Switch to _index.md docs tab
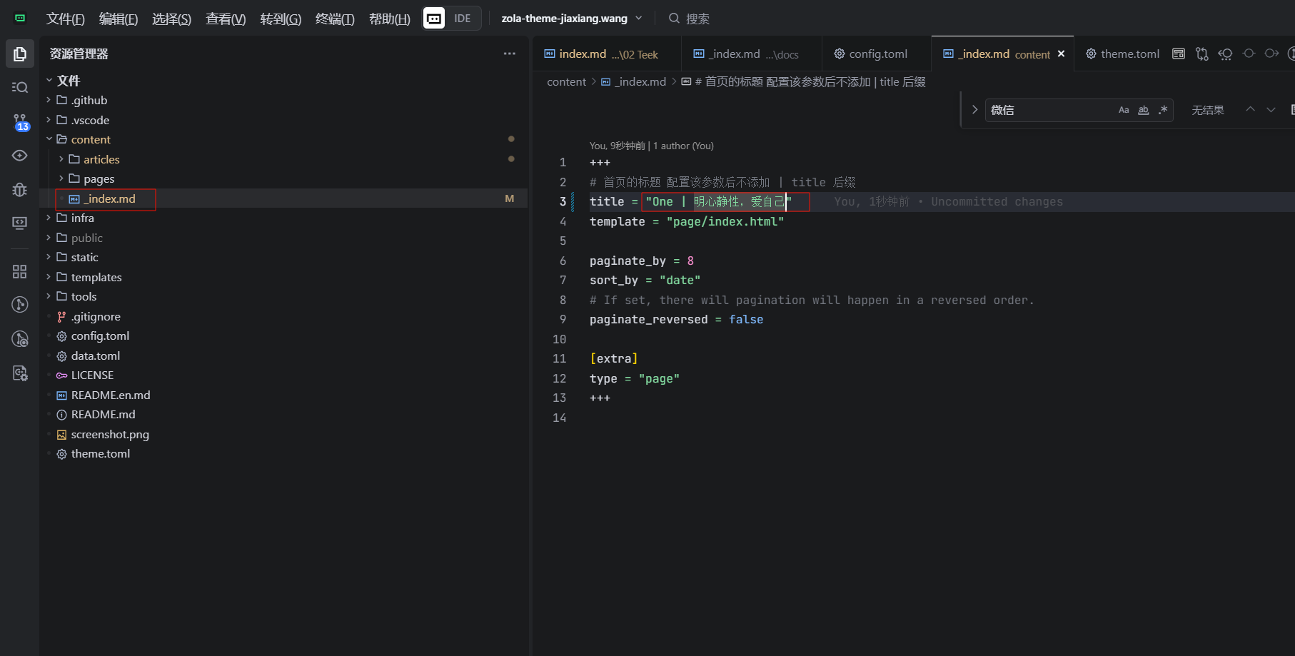Image resolution: width=1295 pixels, height=656 pixels. coord(752,54)
